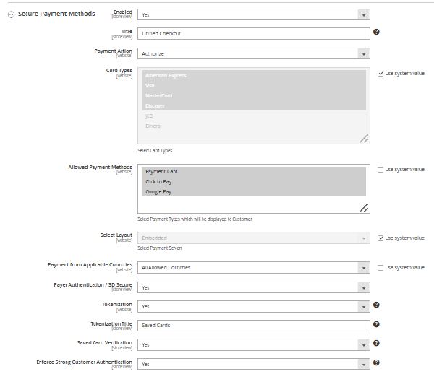
Task: Click resize handle of Allowed Payment Methods list
Action: click(x=365, y=207)
